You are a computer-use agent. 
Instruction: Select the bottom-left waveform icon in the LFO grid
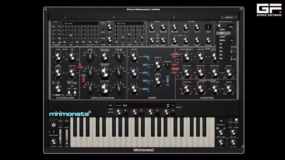(53, 42)
